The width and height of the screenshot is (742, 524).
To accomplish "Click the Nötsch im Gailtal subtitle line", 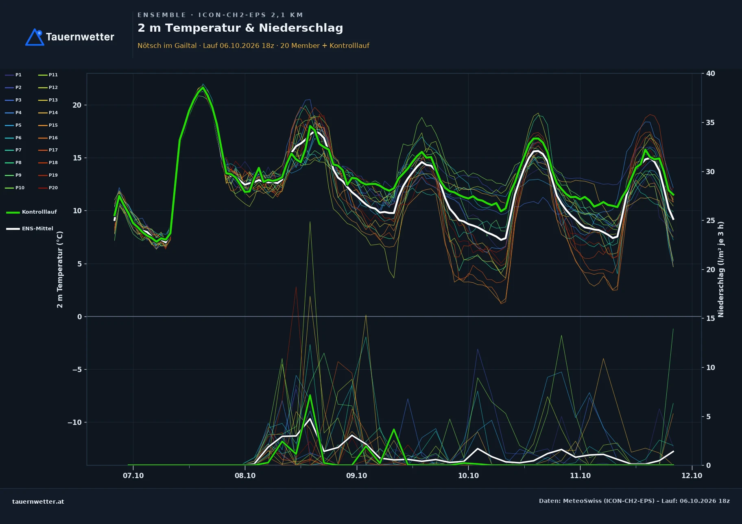I will point(253,45).
